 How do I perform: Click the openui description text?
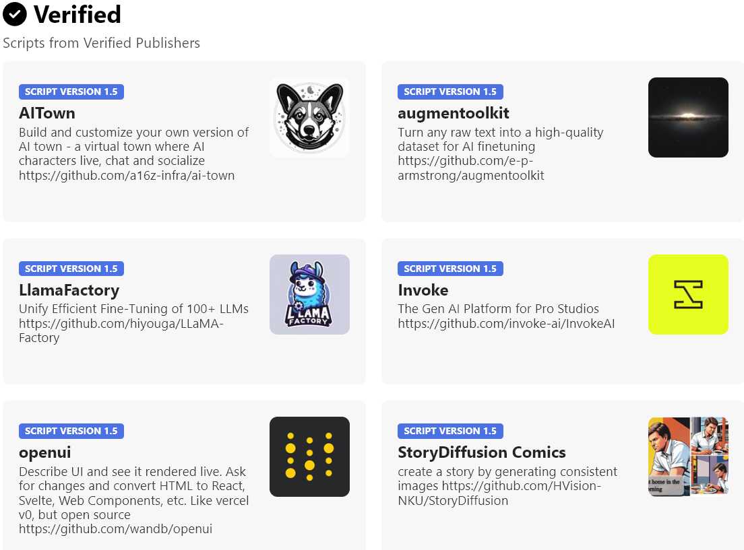[134, 500]
